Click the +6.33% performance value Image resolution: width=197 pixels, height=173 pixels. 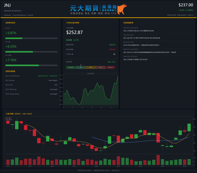click(11, 47)
